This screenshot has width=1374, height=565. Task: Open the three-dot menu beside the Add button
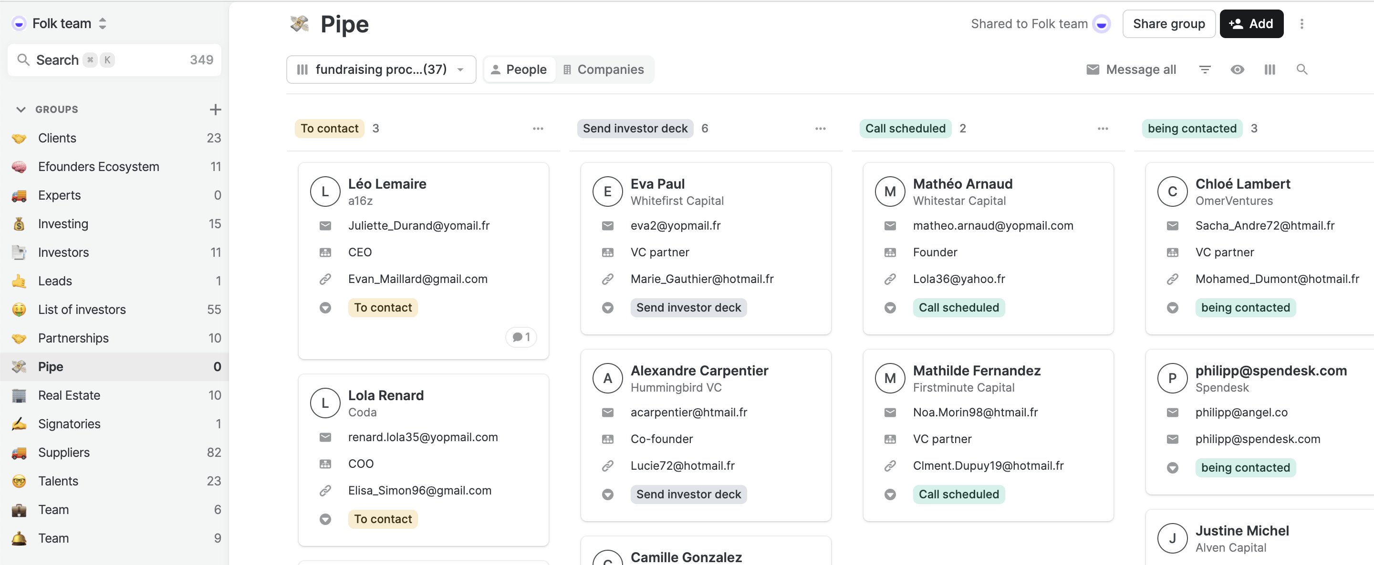pos(1301,23)
